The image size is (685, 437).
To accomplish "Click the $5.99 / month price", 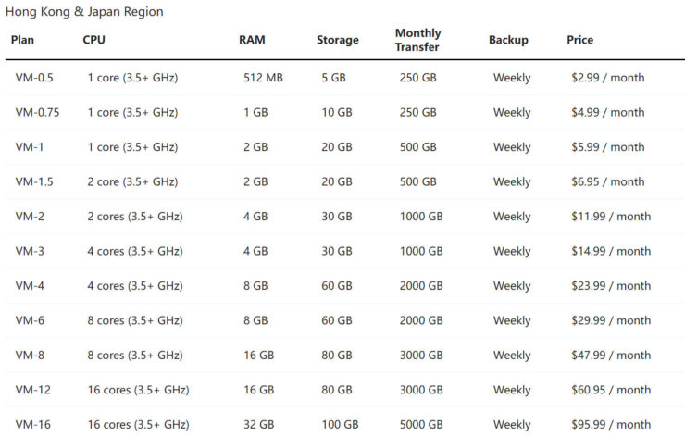I will pyautogui.click(x=607, y=147).
